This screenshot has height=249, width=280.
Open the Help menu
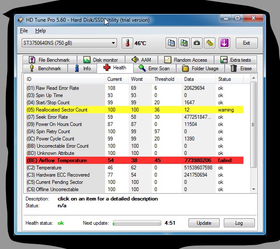pos(40,31)
